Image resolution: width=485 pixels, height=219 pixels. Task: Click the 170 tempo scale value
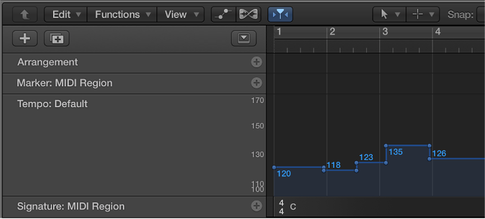[257, 101]
